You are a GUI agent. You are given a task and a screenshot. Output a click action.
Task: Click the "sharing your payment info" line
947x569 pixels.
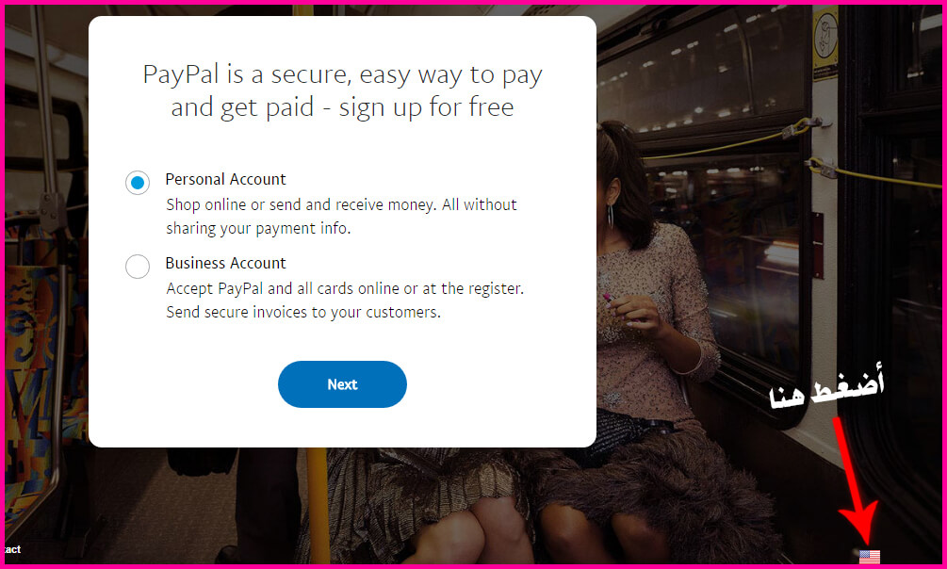(x=258, y=228)
